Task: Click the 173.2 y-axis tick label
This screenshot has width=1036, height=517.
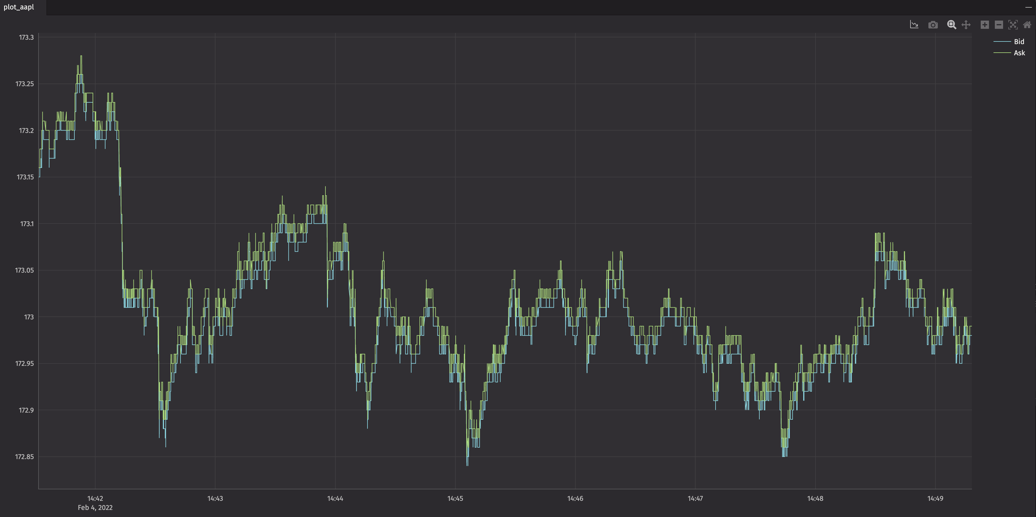Action: tap(26, 130)
